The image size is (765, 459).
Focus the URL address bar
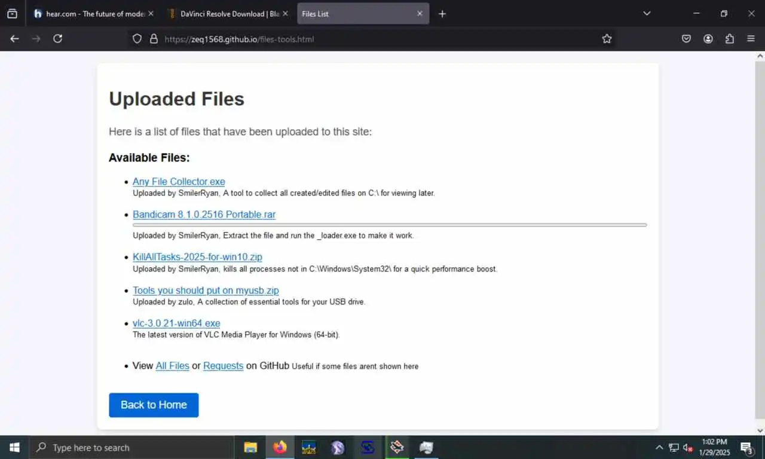(371, 39)
